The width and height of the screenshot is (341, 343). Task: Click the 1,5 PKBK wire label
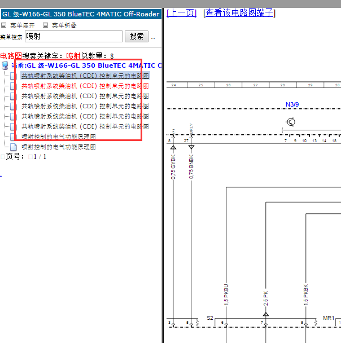coord(306,294)
